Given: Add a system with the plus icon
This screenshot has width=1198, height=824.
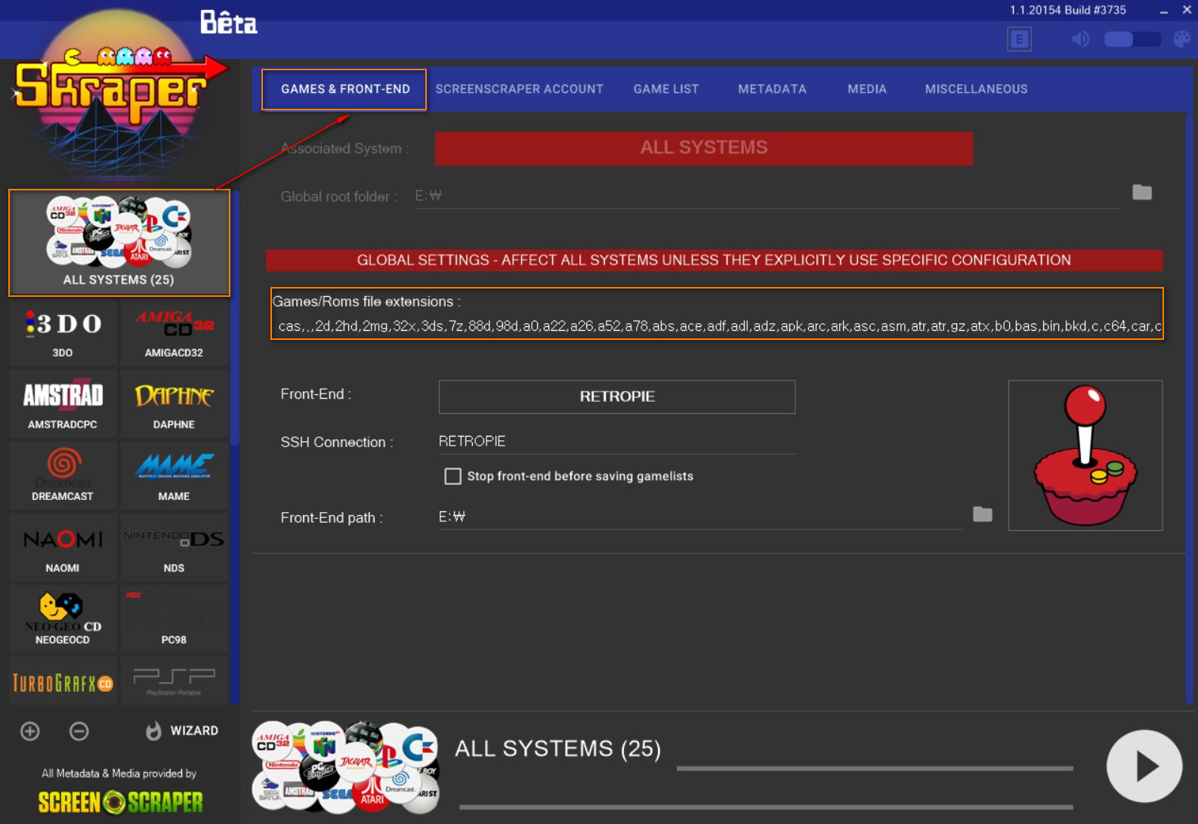Looking at the screenshot, I should [x=30, y=731].
